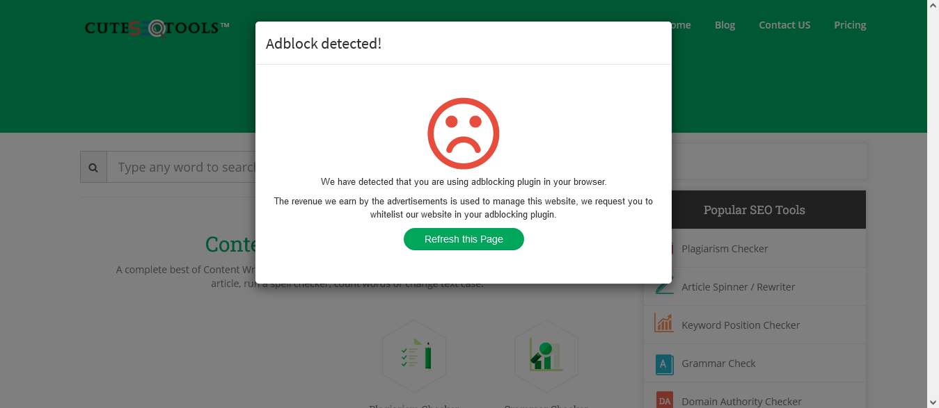Click the search magnifier icon

tap(93, 168)
